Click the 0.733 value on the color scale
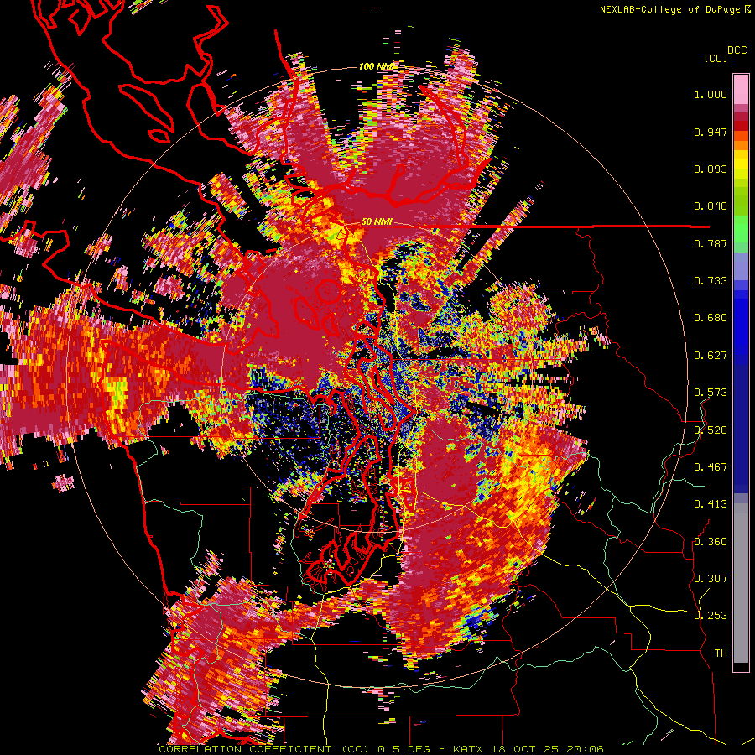This screenshot has width=755, height=755. pos(711,281)
